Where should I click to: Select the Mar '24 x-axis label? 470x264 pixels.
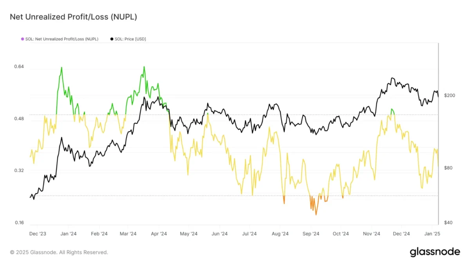tap(128, 234)
